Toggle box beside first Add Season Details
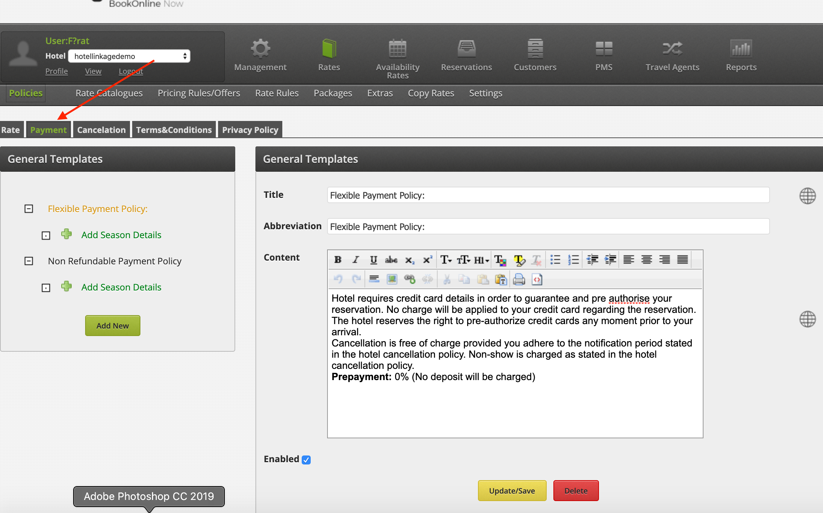The height and width of the screenshot is (513, 823). (46, 236)
